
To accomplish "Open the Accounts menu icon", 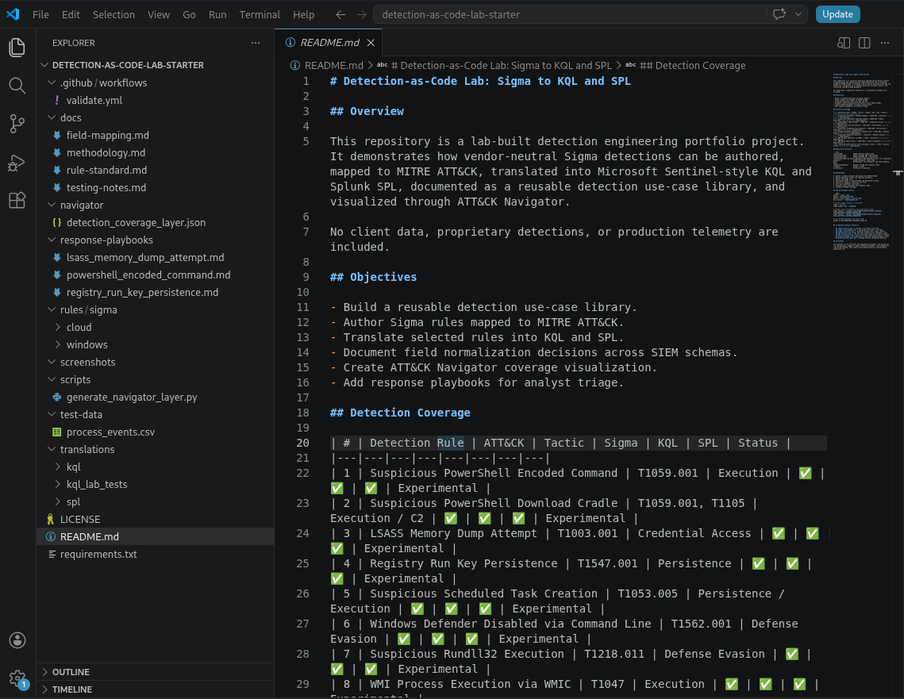I will point(17,640).
